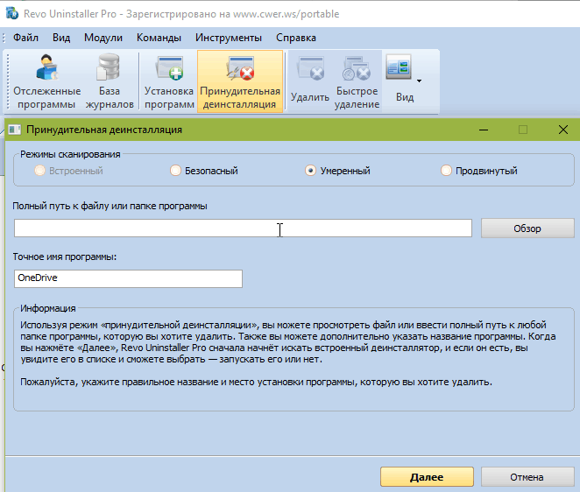The width and height of the screenshot is (580, 492).
Task: Click the Вид toolbar view icon
Action: click(x=399, y=67)
